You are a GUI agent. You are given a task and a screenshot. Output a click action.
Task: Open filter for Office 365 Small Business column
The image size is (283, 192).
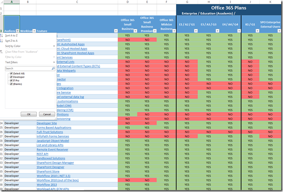[x=136, y=31]
